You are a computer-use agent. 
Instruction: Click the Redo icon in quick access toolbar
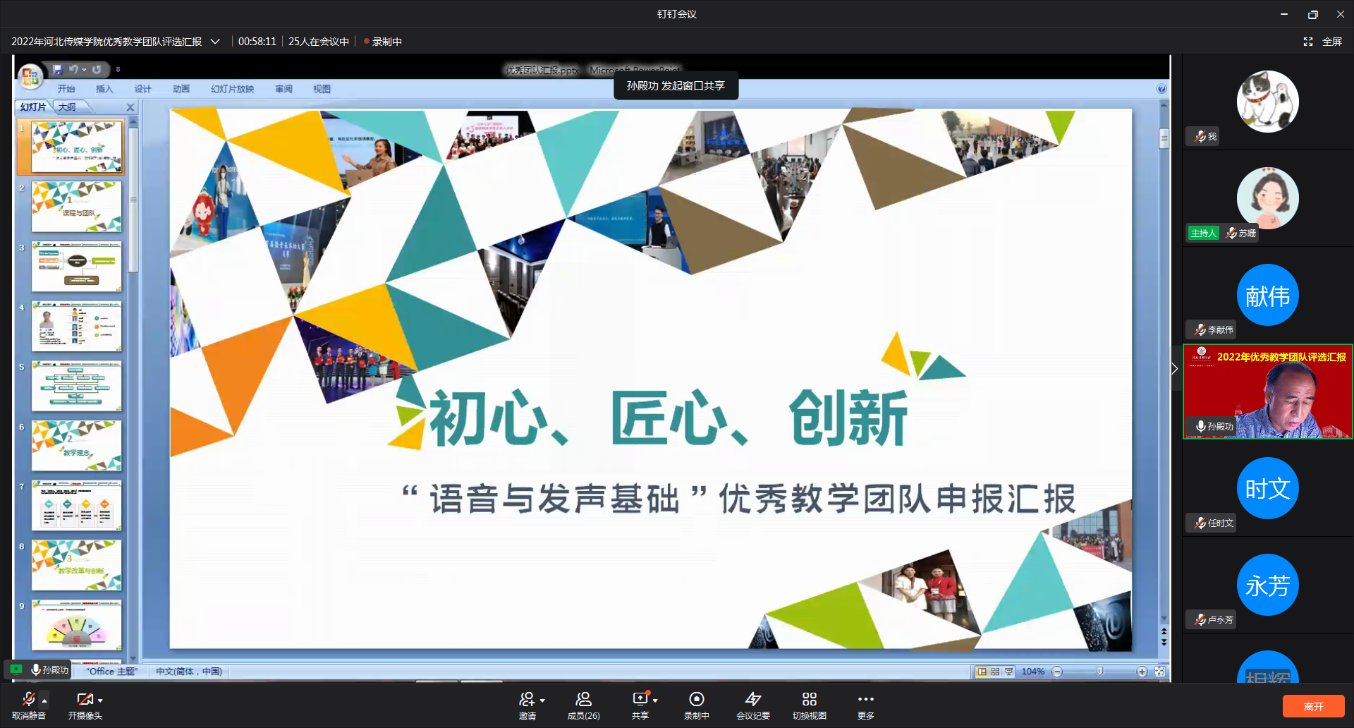coord(97,69)
